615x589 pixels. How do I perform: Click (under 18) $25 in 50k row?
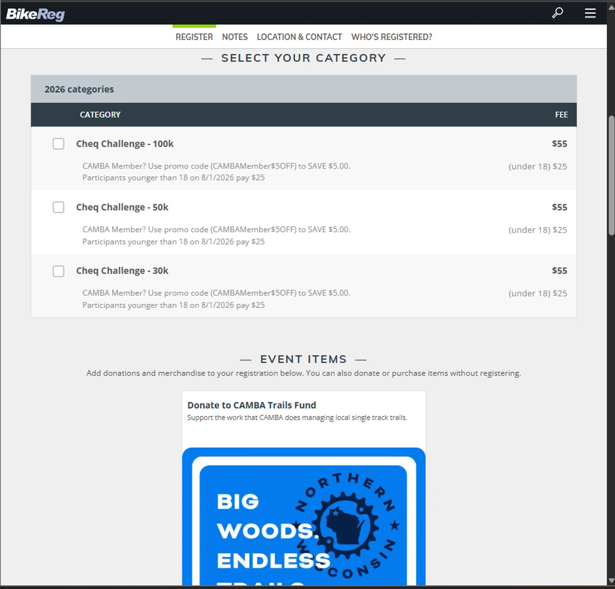click(x=538, y=230)
